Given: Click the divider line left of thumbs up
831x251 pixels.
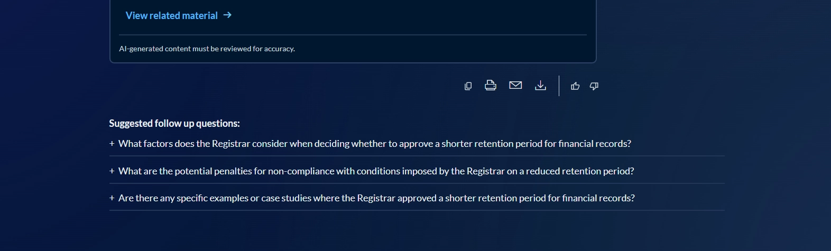Looking at the screenshot, I should click(x=559, y=86).
